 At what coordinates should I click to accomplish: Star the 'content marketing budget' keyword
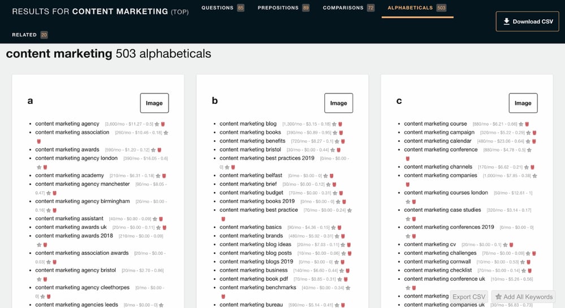[335, 193]
